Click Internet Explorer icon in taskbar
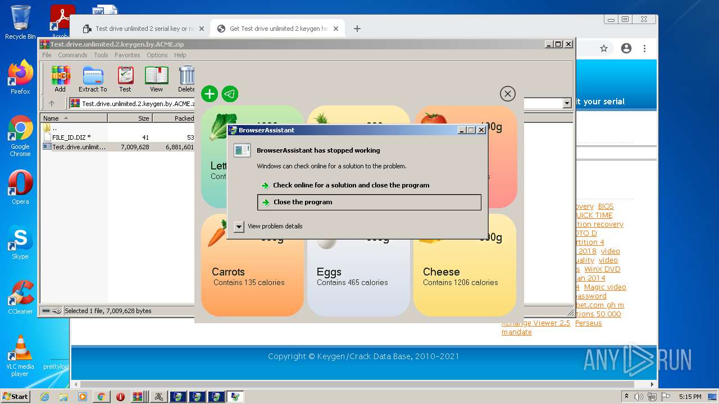719x404 pixels. tap(44, 397)
